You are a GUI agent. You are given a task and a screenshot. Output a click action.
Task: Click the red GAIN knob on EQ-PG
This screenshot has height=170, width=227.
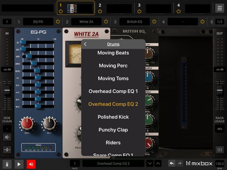click(27, 124)
